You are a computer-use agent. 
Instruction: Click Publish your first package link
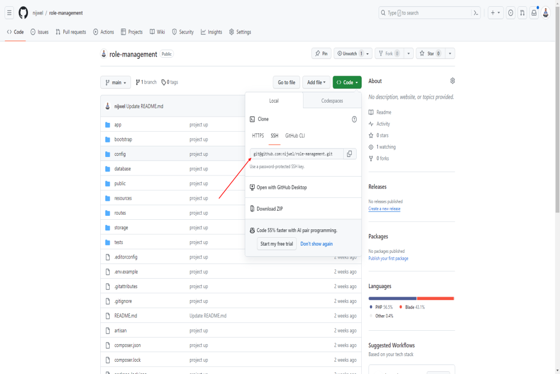point(388,258)
